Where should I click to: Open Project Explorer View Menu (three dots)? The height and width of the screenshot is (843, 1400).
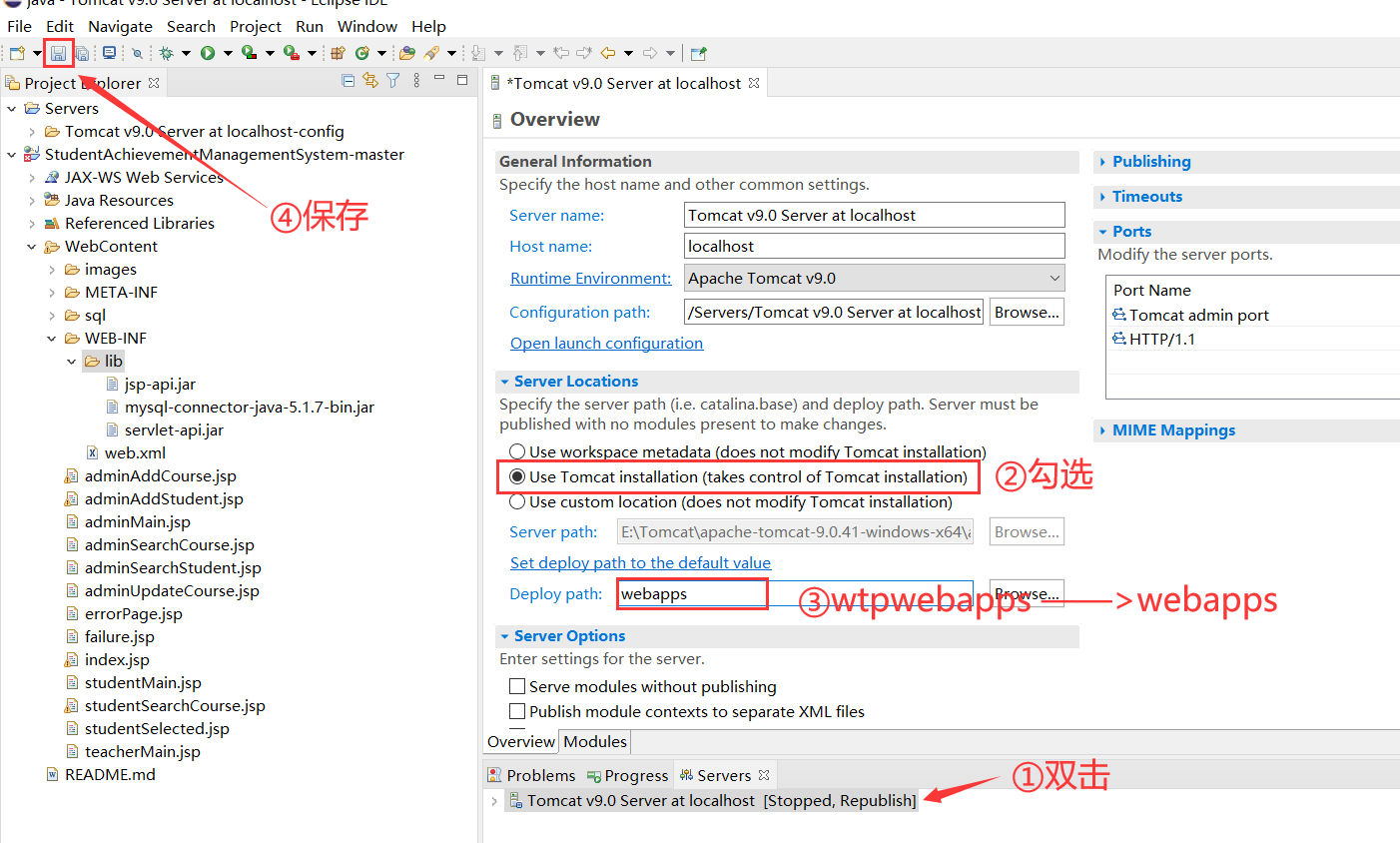coord(416,81)
